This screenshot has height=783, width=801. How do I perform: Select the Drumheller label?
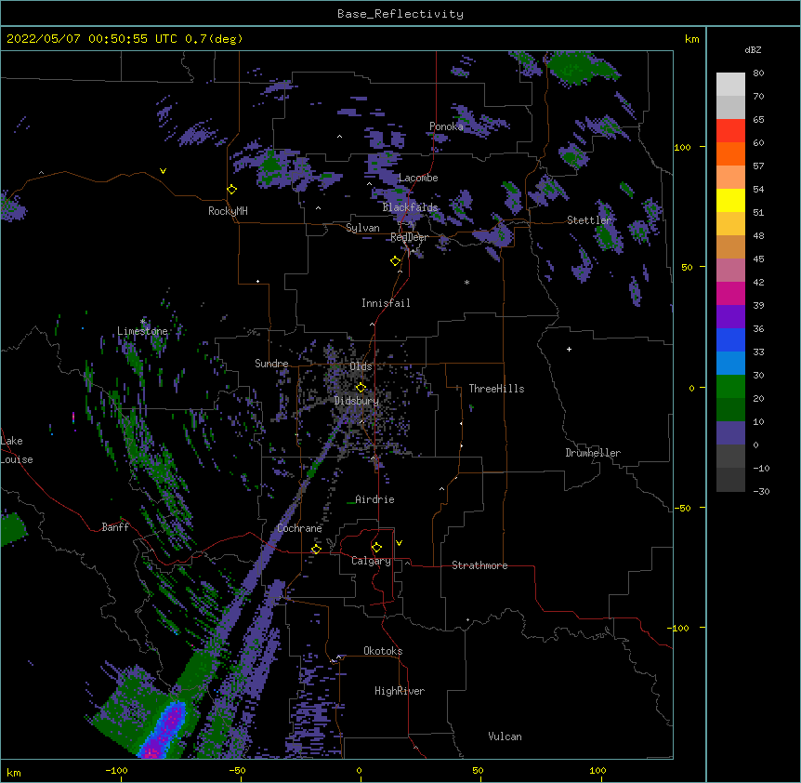pos(593,453)
